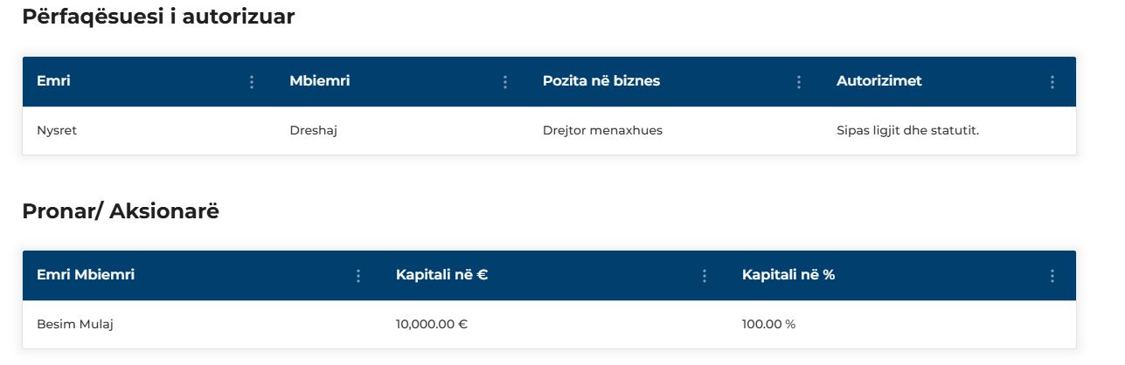Viewport: 1125px width, 365px height.
Task: Sort by Kapitali në % header
Action: pos(788,275)
